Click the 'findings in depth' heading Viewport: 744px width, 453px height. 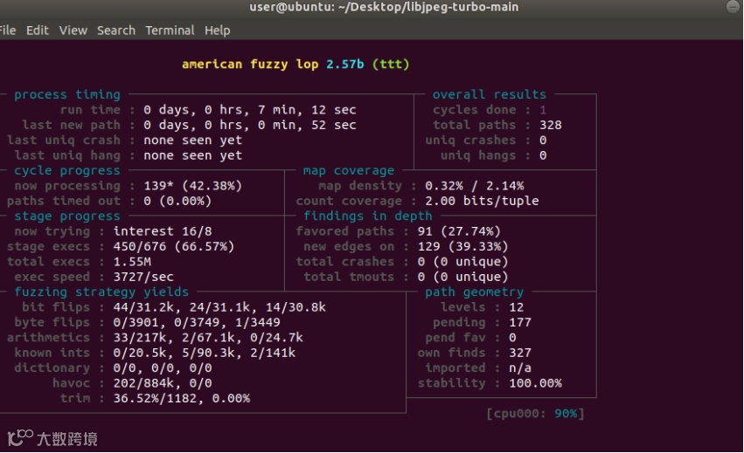click(x=368, y=216)
